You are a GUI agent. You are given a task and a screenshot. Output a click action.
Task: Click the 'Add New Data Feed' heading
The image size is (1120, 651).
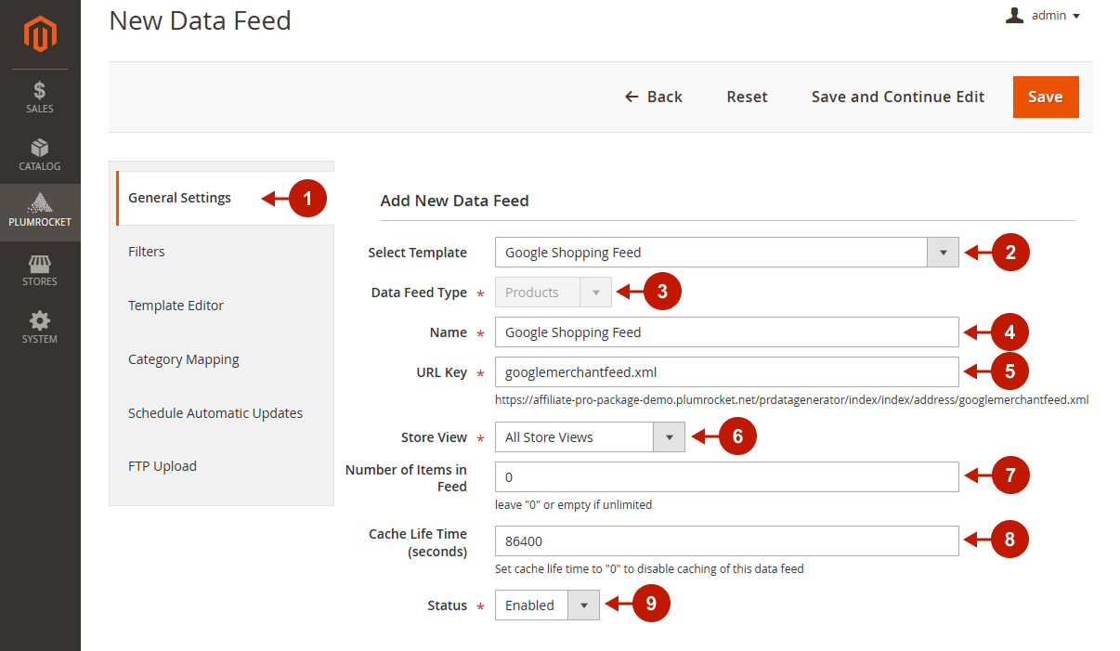[454, 201]
